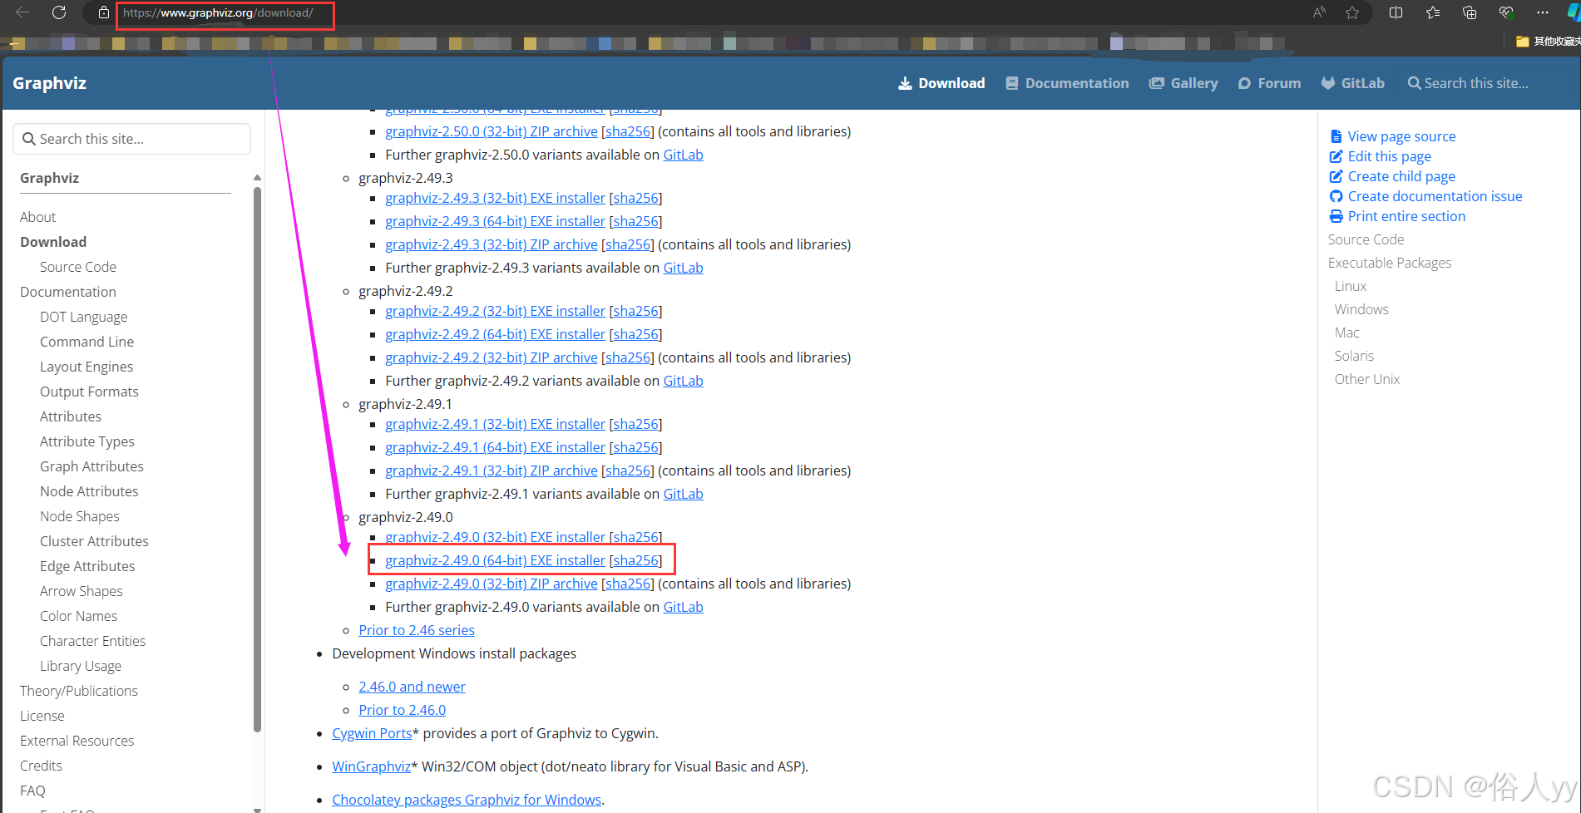Click the sidebar vertical scrollbar

257,460
